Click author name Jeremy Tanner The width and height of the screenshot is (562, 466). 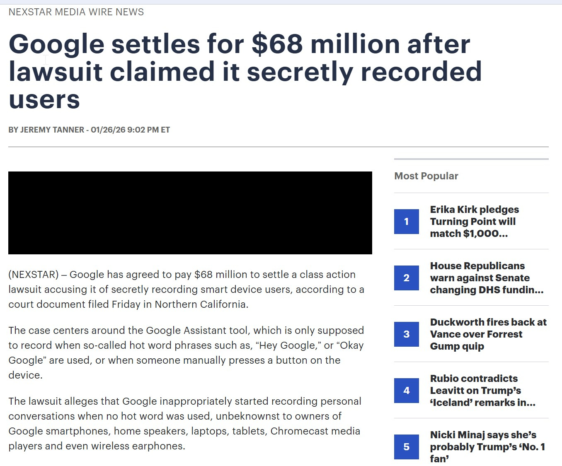[52, 130]
